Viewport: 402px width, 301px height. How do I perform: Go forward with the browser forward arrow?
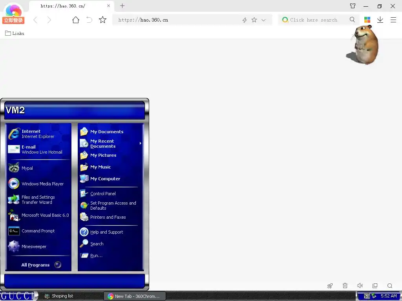(x=49, y=20)
